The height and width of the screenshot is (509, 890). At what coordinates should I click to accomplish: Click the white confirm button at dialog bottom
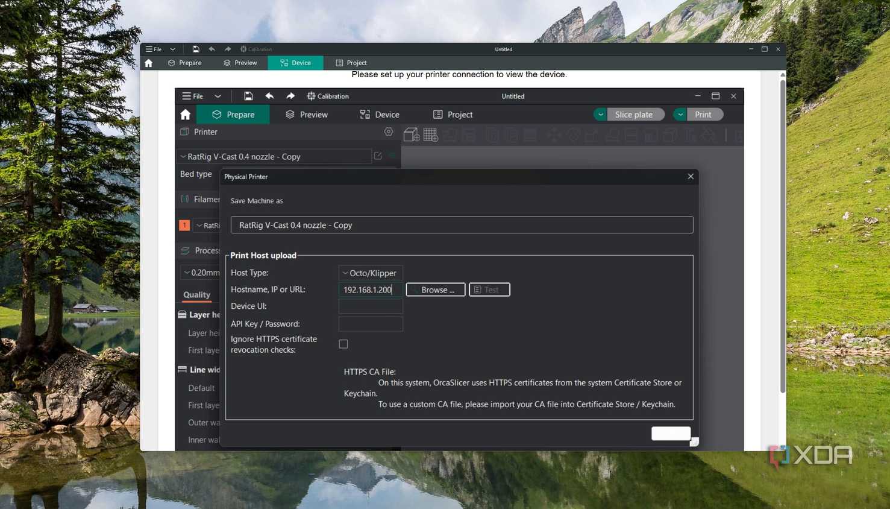pos(671,434)
